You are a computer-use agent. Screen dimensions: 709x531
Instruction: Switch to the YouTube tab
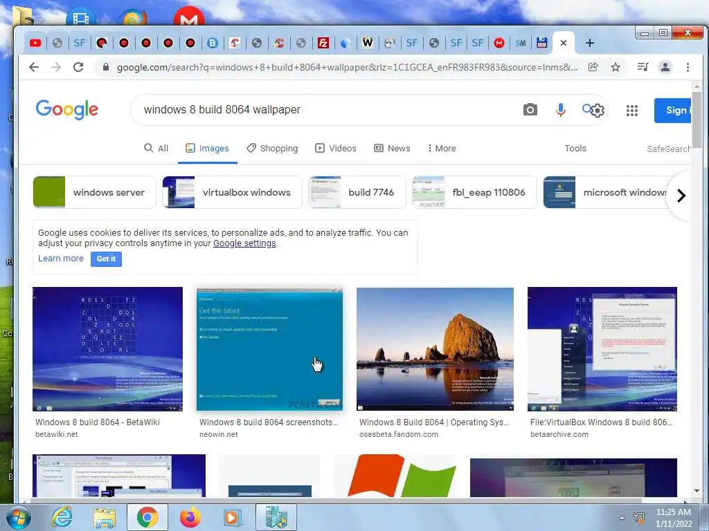(35, 43)
